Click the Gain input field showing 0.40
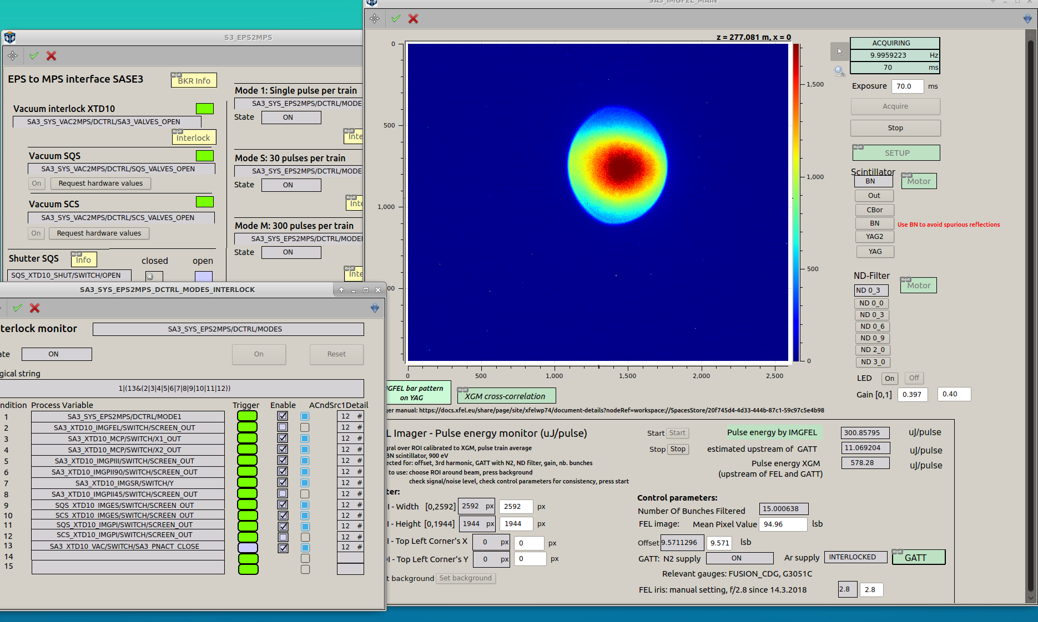Screen dimensions: 1038x622 click(x=954, y=394)
